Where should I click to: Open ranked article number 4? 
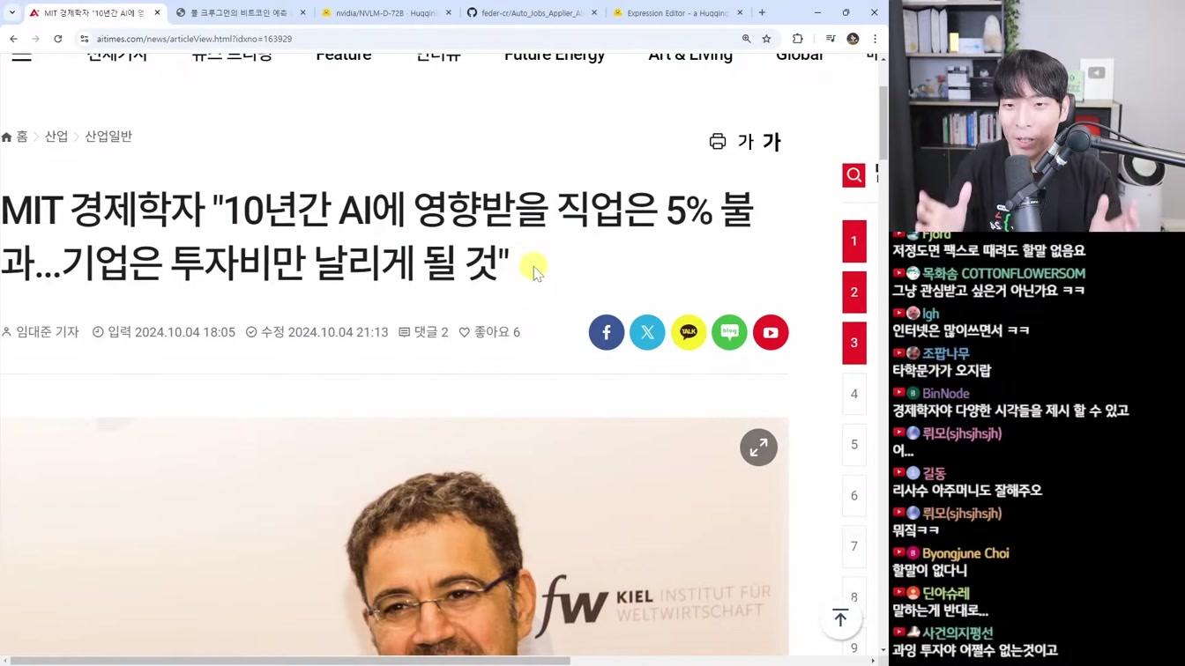tap(854, 394)
